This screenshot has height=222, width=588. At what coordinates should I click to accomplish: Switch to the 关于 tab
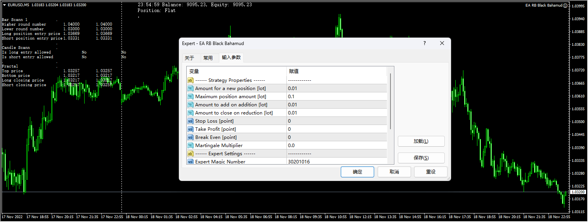click(189, 58)
